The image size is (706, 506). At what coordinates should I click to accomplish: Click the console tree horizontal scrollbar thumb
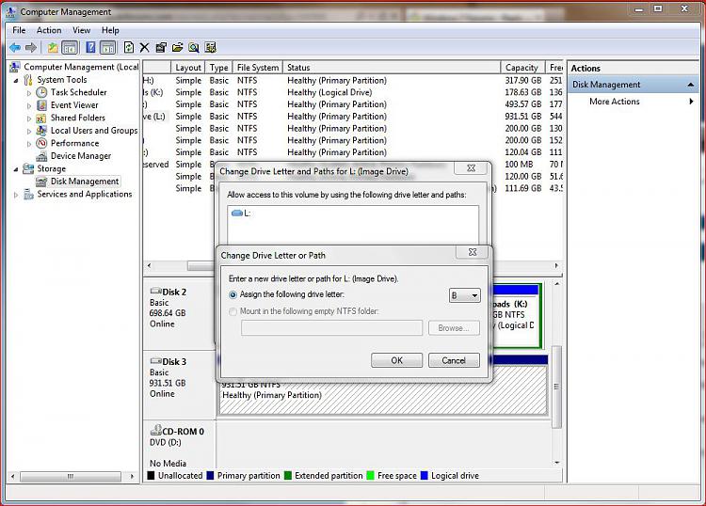tap(71, 476)
